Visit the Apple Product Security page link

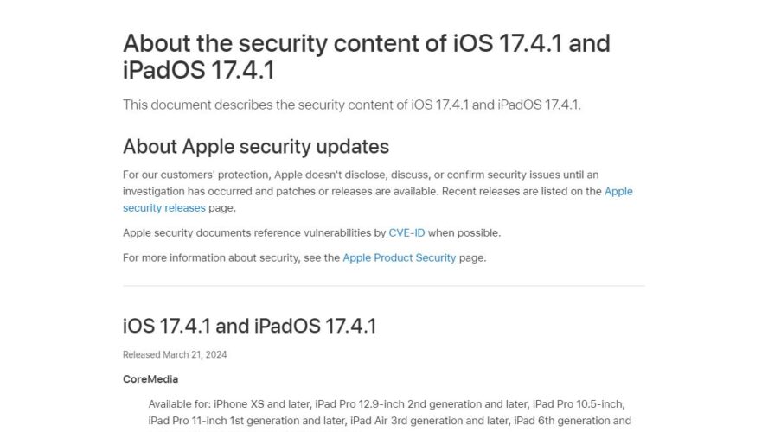pyautogui.click(x=400, y=257)
